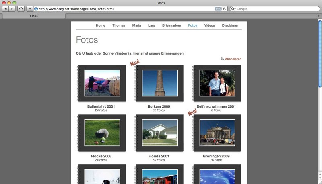Image resolution: width=322 pixels, height=184 pixels.
Task: Click the Ballonfahrt 2001 album title
Action: point(101,106)
